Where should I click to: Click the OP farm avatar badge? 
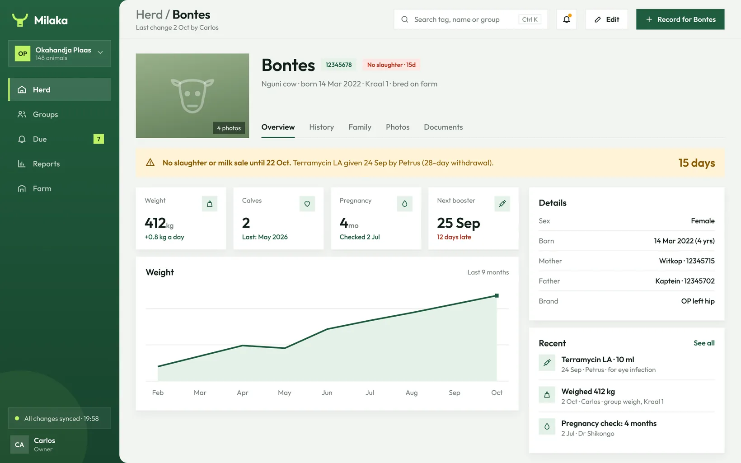(x=23, y=53)
